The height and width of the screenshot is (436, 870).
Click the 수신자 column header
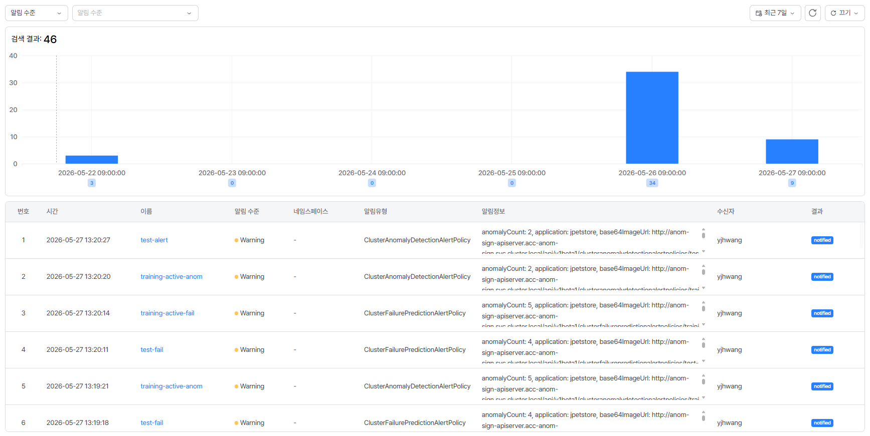[x=726, y=212]
